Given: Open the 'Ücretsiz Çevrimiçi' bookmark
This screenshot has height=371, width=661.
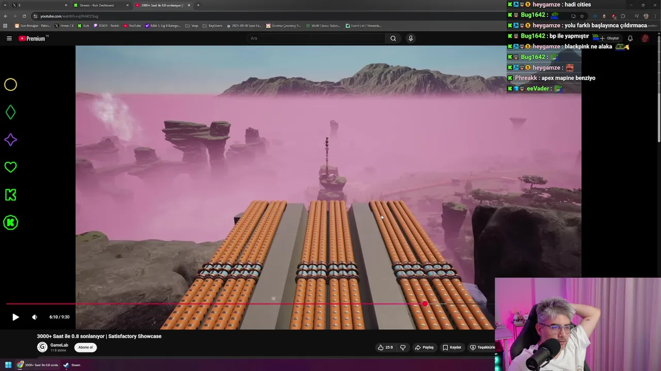Looking at the screenshot, I should coord(284,25).
